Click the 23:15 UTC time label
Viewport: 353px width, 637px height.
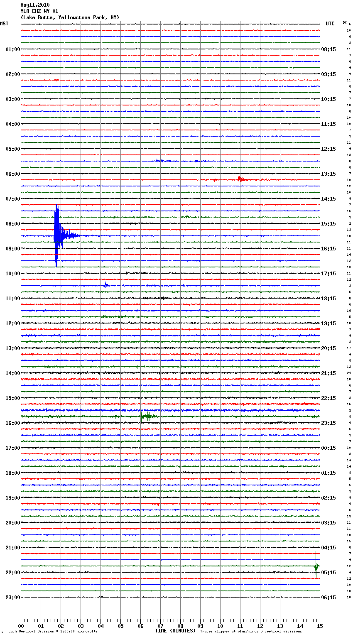pyautogui.click(x=328, y=423)
